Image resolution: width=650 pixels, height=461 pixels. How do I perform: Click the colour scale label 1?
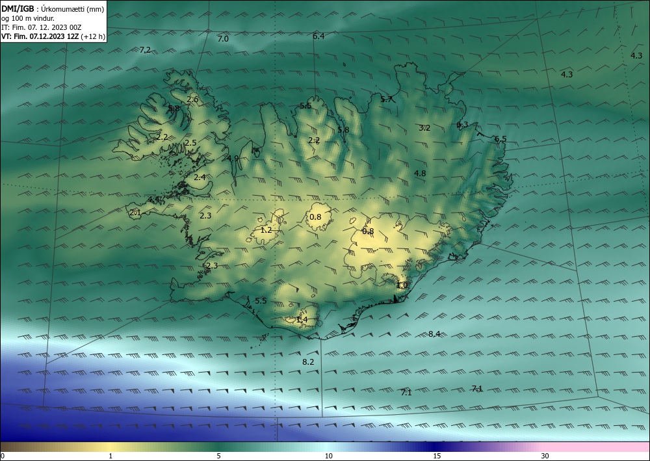pyautogui.click(x=110, y=456)
